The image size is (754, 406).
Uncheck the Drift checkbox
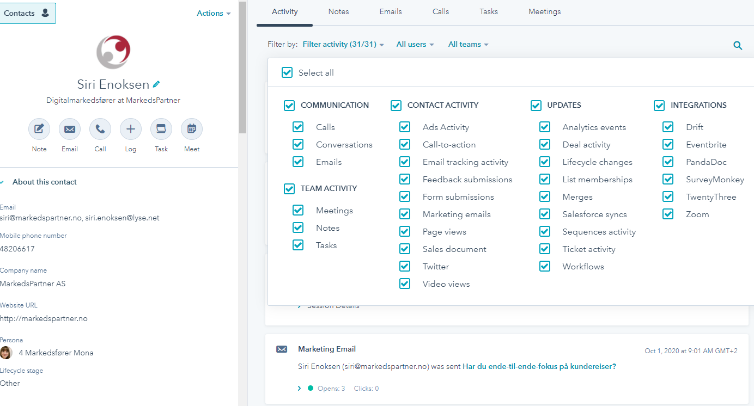668,127
